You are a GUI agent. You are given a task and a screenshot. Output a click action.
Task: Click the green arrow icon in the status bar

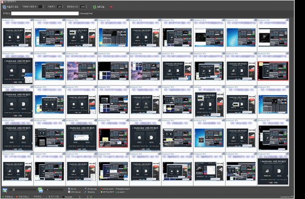3,197
